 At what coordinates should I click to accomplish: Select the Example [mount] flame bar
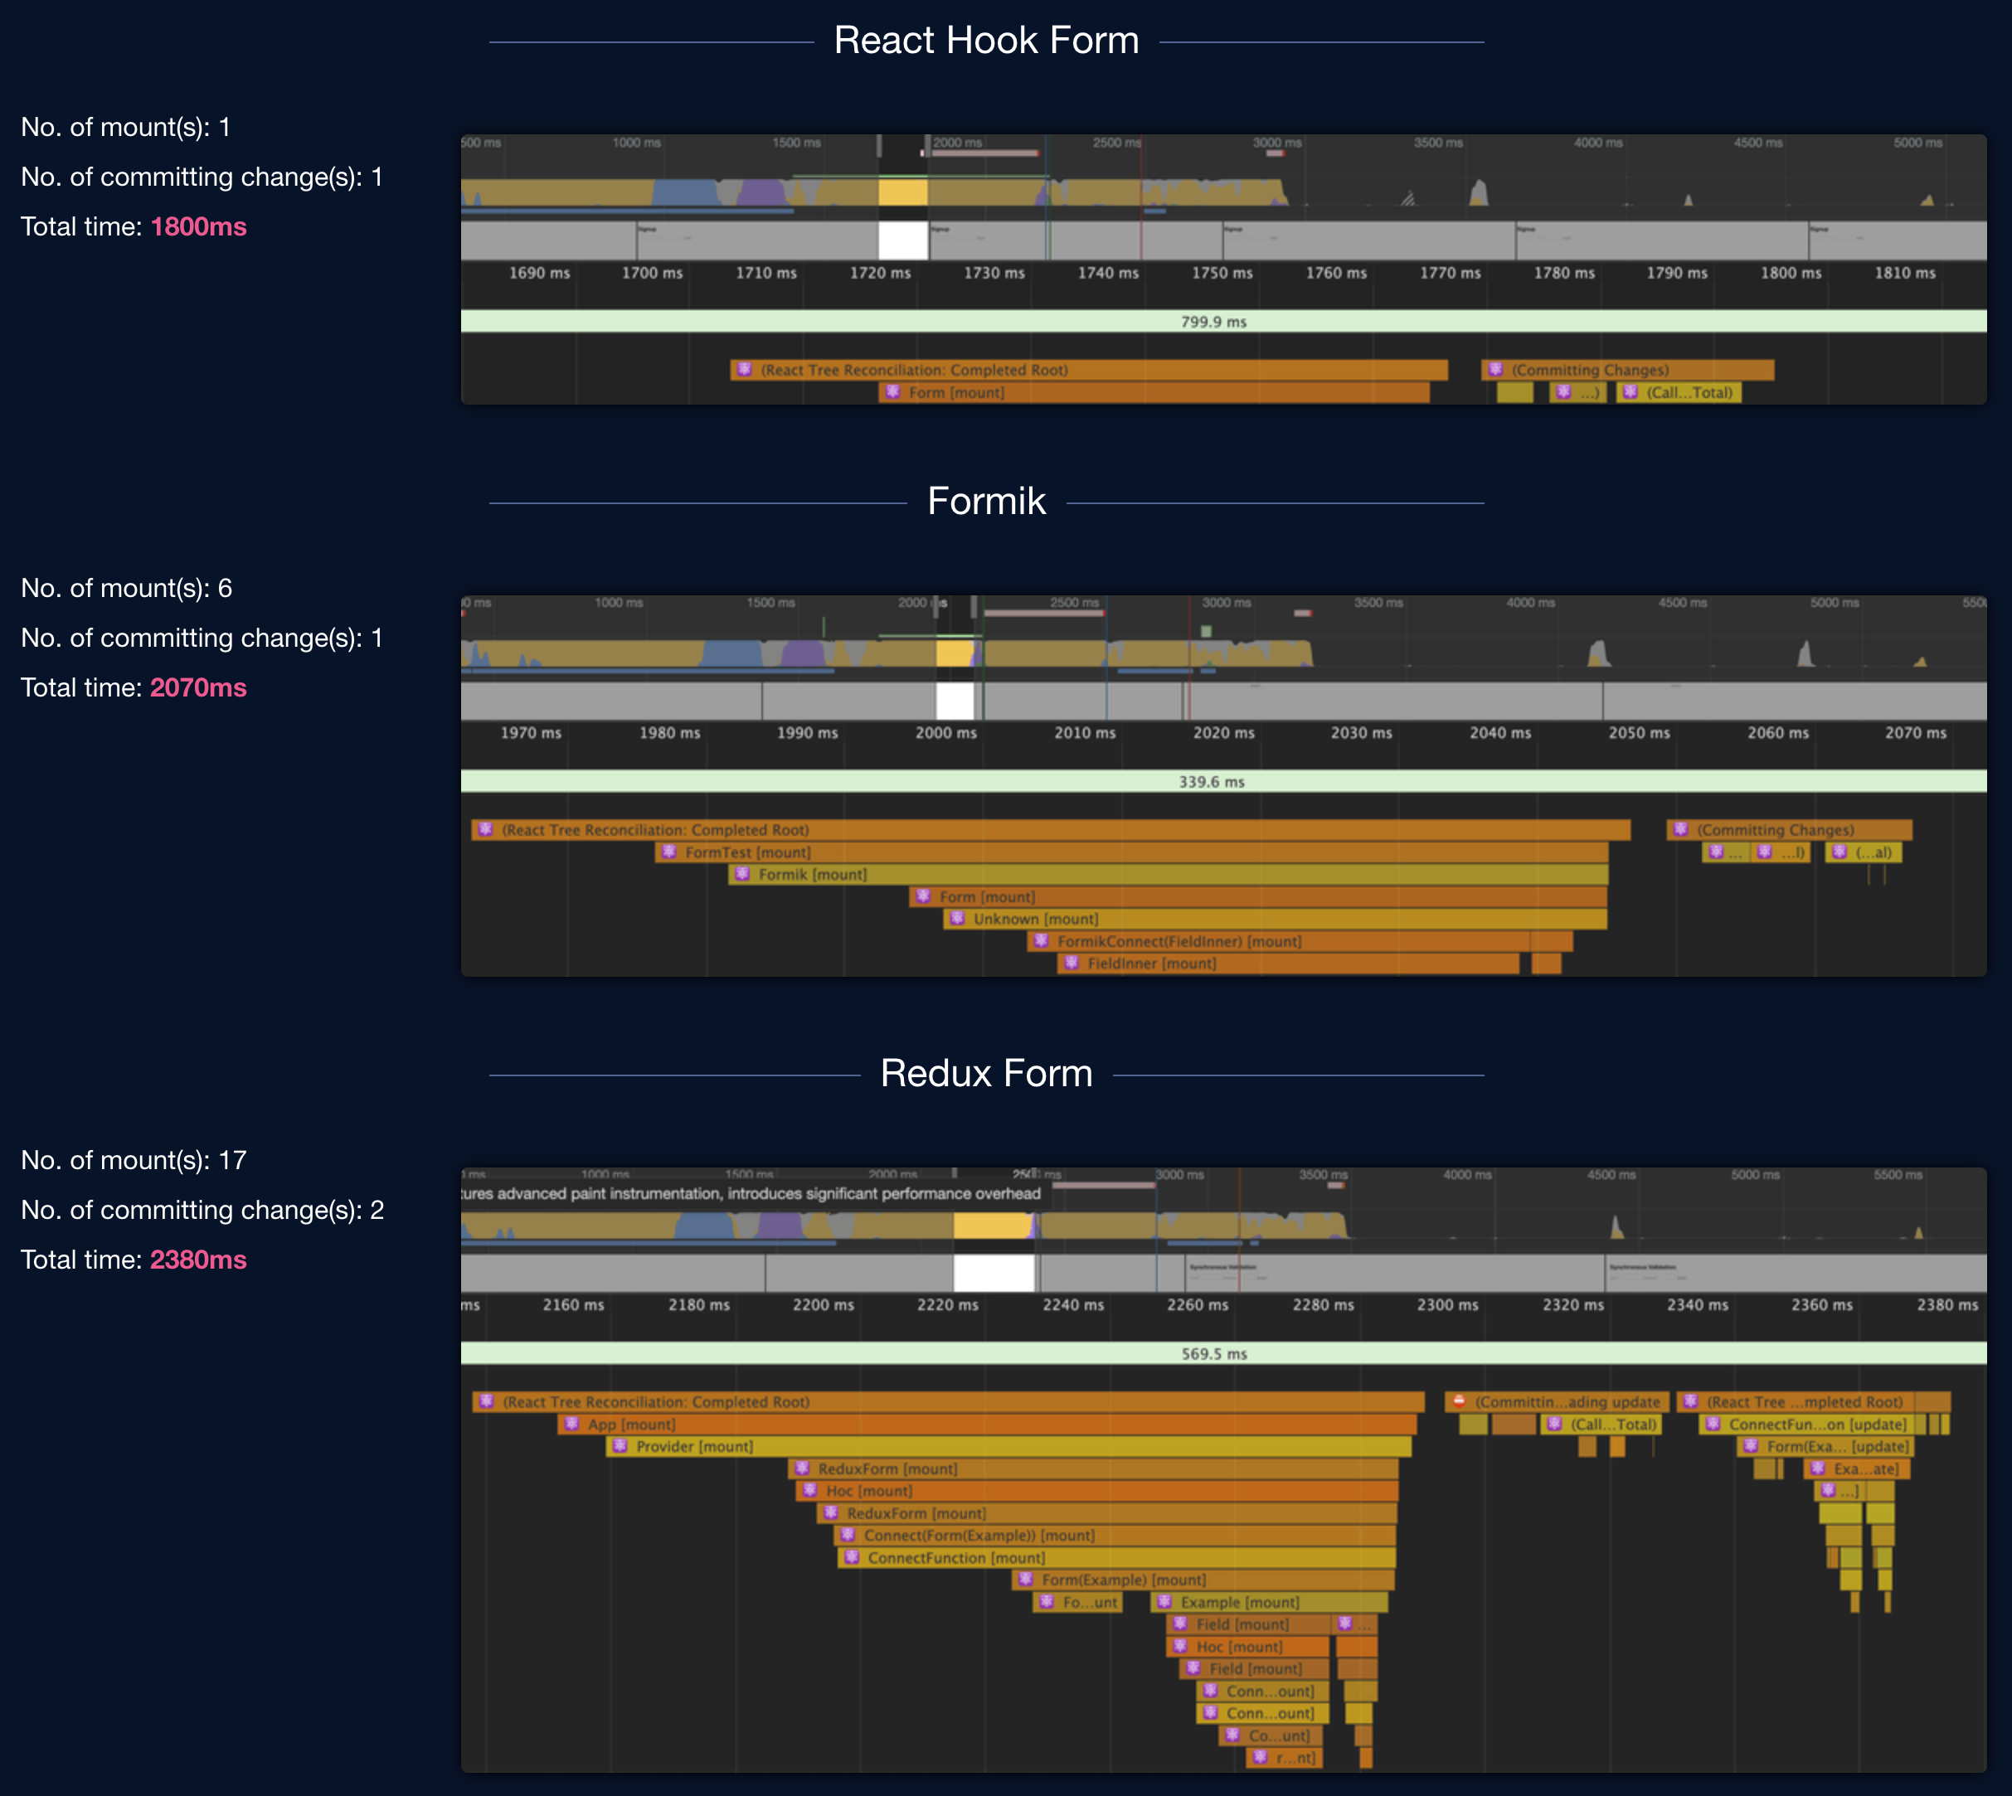coord(1269,1603)
